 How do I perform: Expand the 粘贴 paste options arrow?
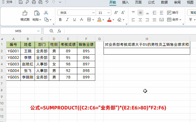click(x=40, y=20)
